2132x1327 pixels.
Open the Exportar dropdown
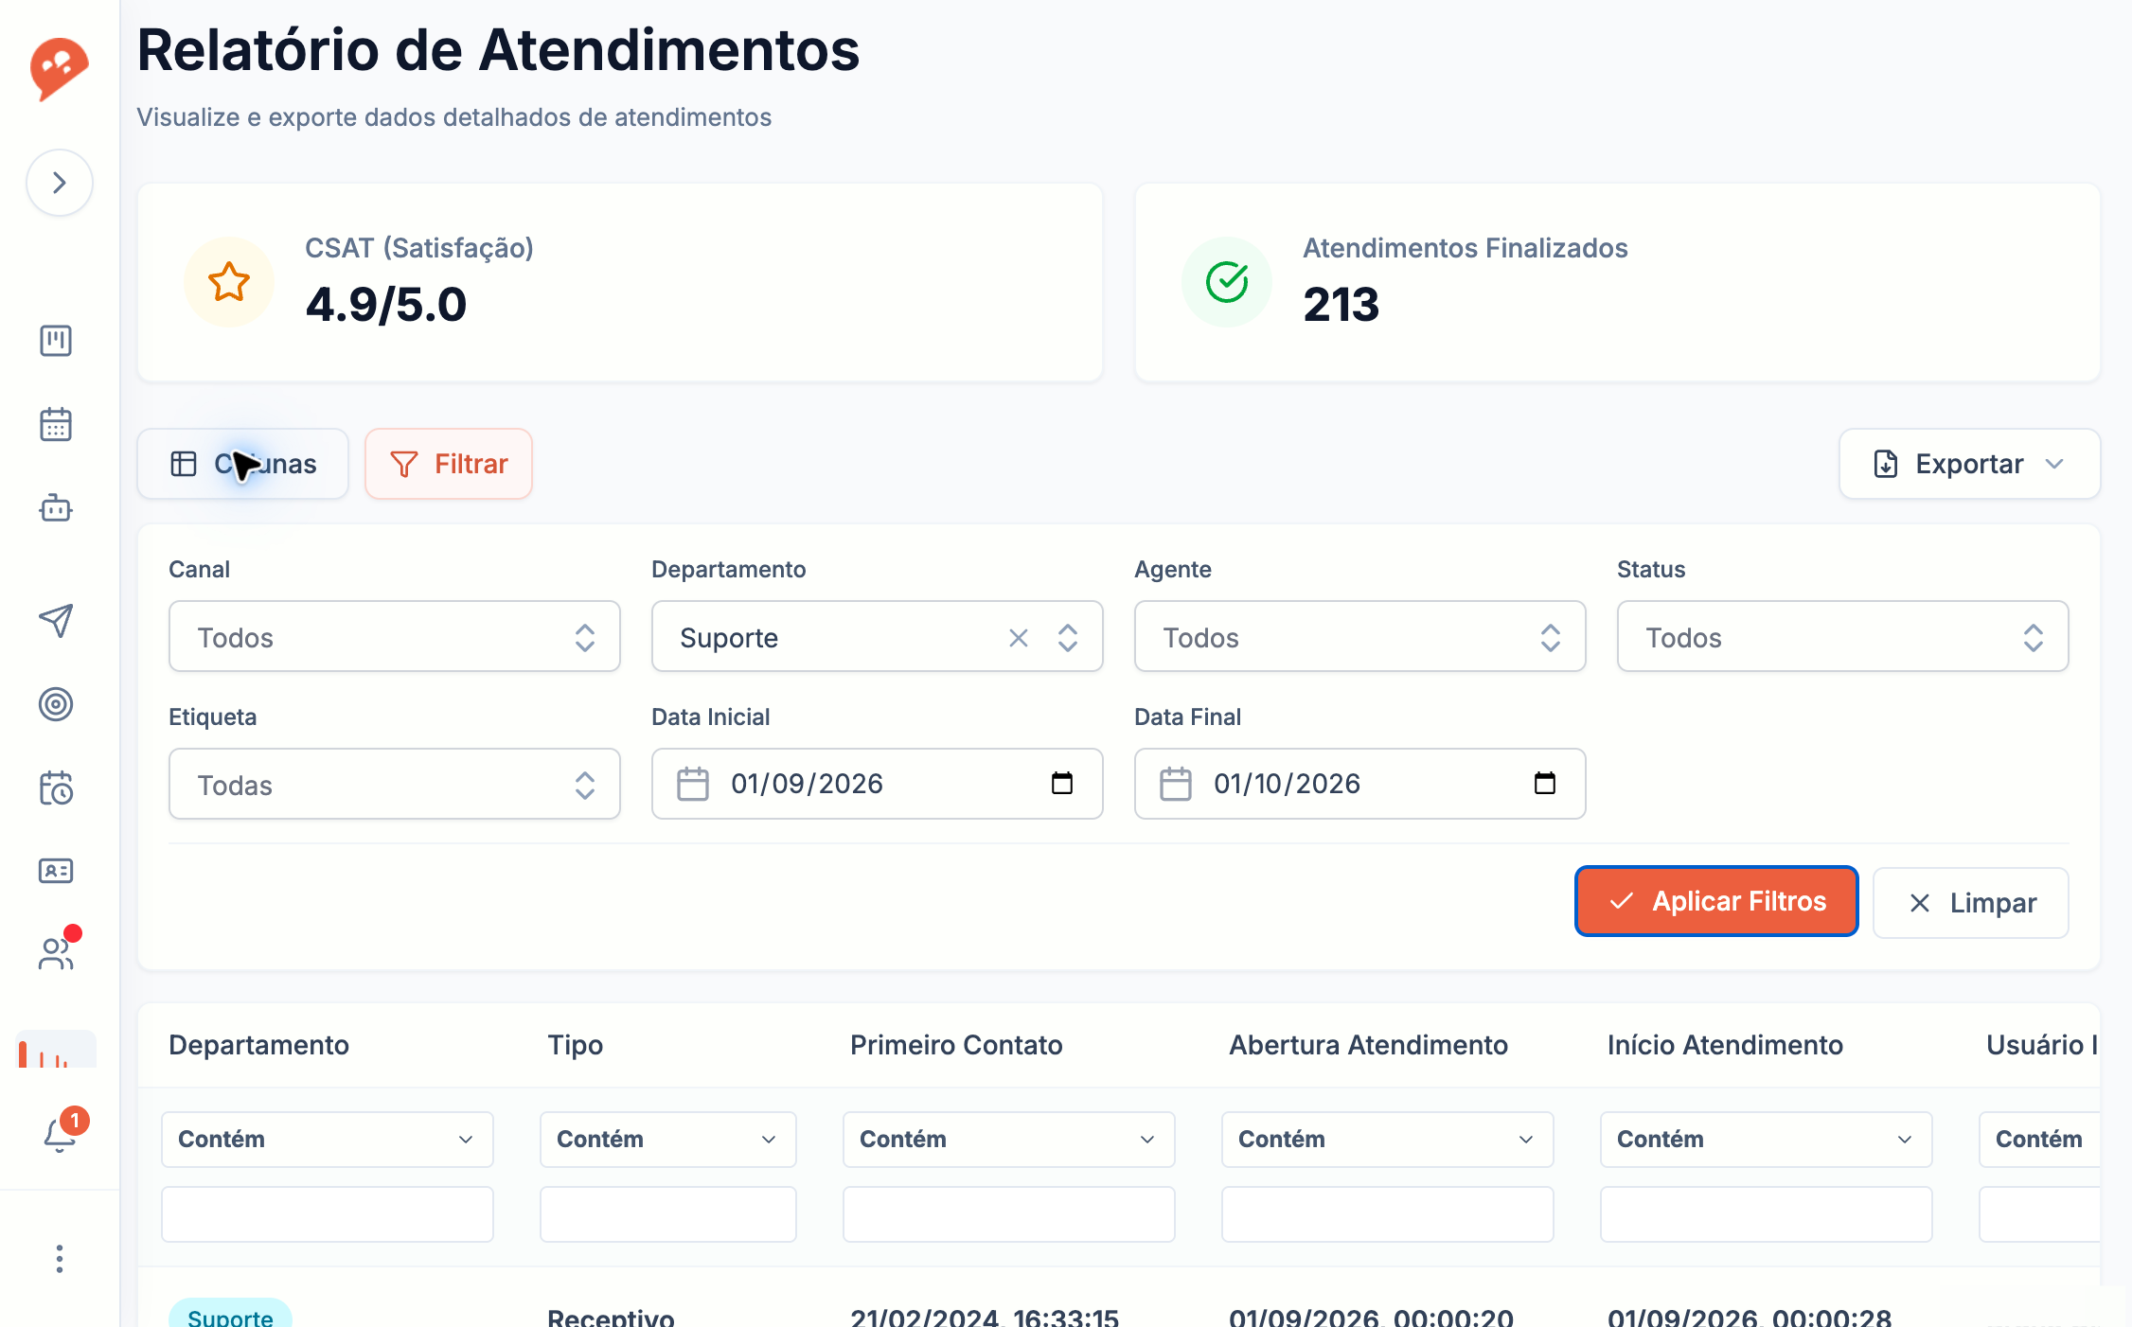[x=1969, y=464]
